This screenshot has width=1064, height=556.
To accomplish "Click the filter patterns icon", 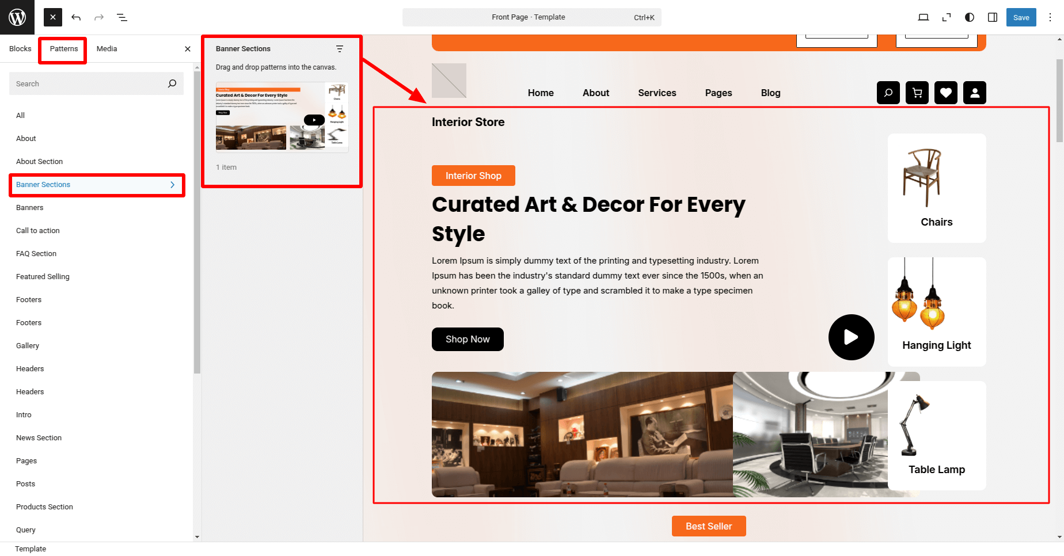I will click(340, 49).
